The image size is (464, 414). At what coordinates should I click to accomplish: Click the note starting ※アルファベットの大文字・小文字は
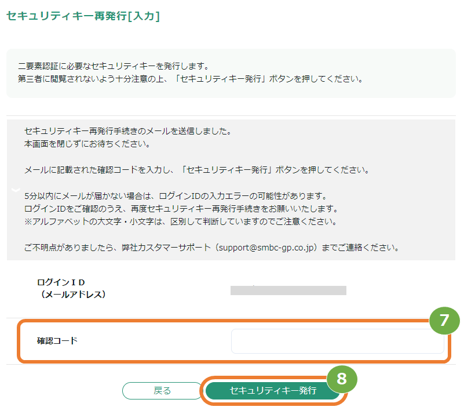[181, 222]
